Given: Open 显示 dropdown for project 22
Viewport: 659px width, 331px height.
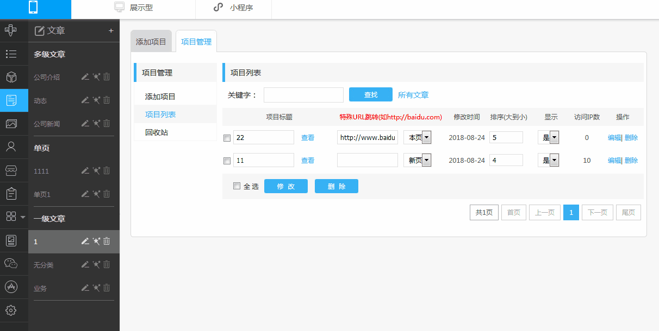Looking at the screenshot, I should (x=549, y=137).
